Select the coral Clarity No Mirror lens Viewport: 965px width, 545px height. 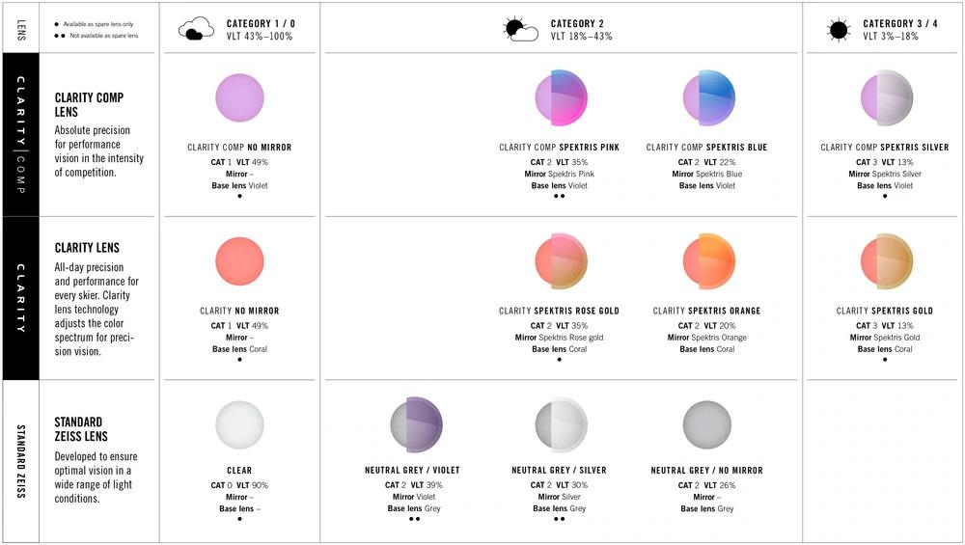coord(239,261)
